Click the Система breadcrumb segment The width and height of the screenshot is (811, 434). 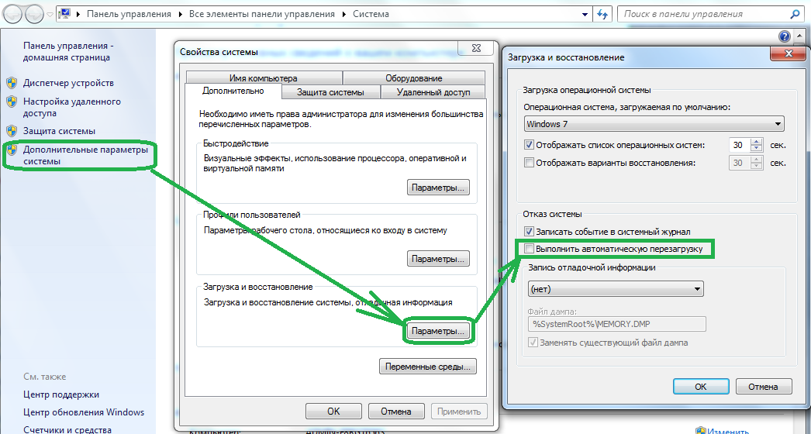[x=371, y=14]
